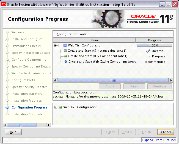Click the Install and Configure step marker

[7, 39]
